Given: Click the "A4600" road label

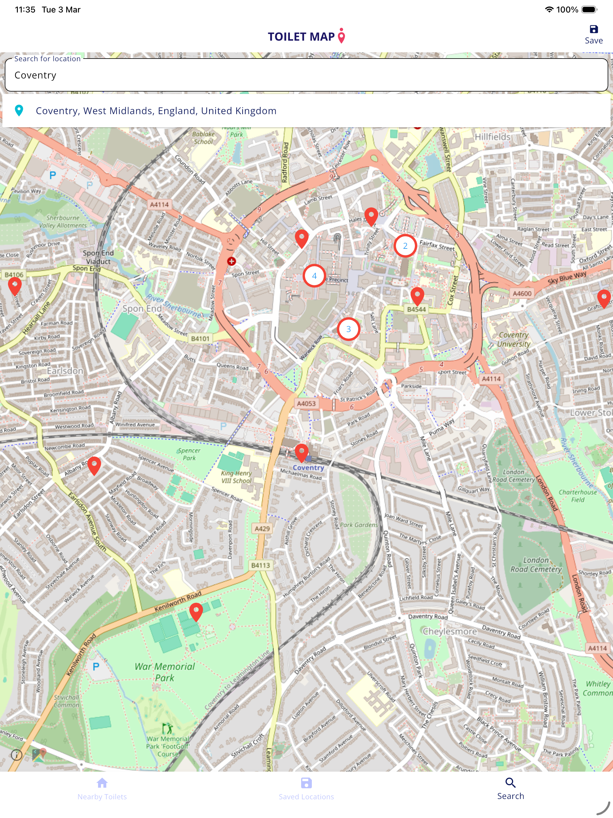Looking at the screenshot, I should coord(522,294).
